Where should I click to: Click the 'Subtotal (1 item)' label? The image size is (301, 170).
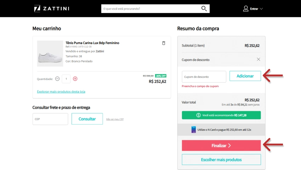coord(193,46)
